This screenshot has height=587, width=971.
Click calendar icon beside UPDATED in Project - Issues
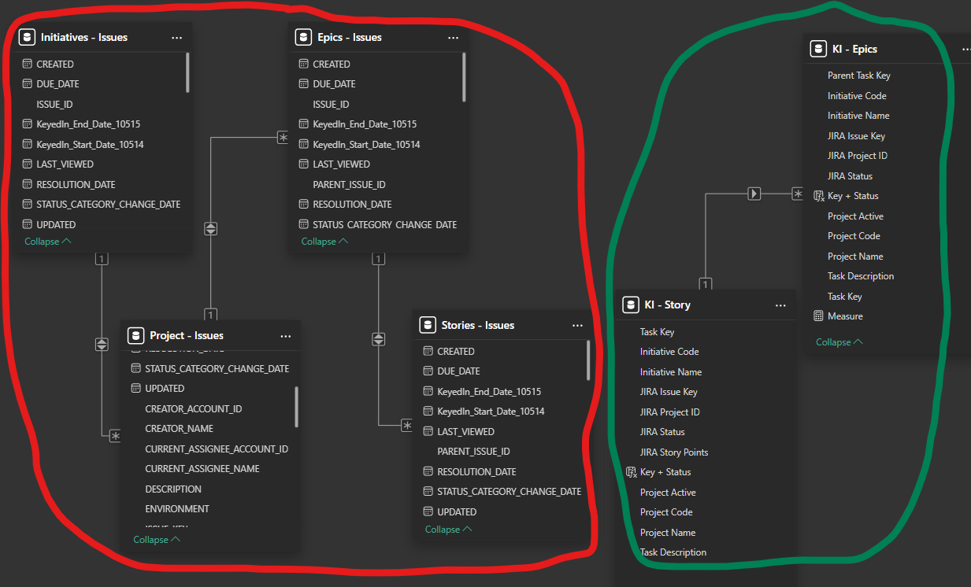[136, 389]
